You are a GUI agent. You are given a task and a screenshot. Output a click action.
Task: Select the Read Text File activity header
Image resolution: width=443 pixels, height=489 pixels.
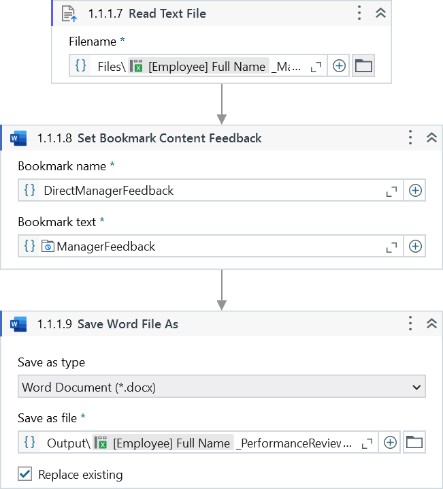[x=167, y=14]
